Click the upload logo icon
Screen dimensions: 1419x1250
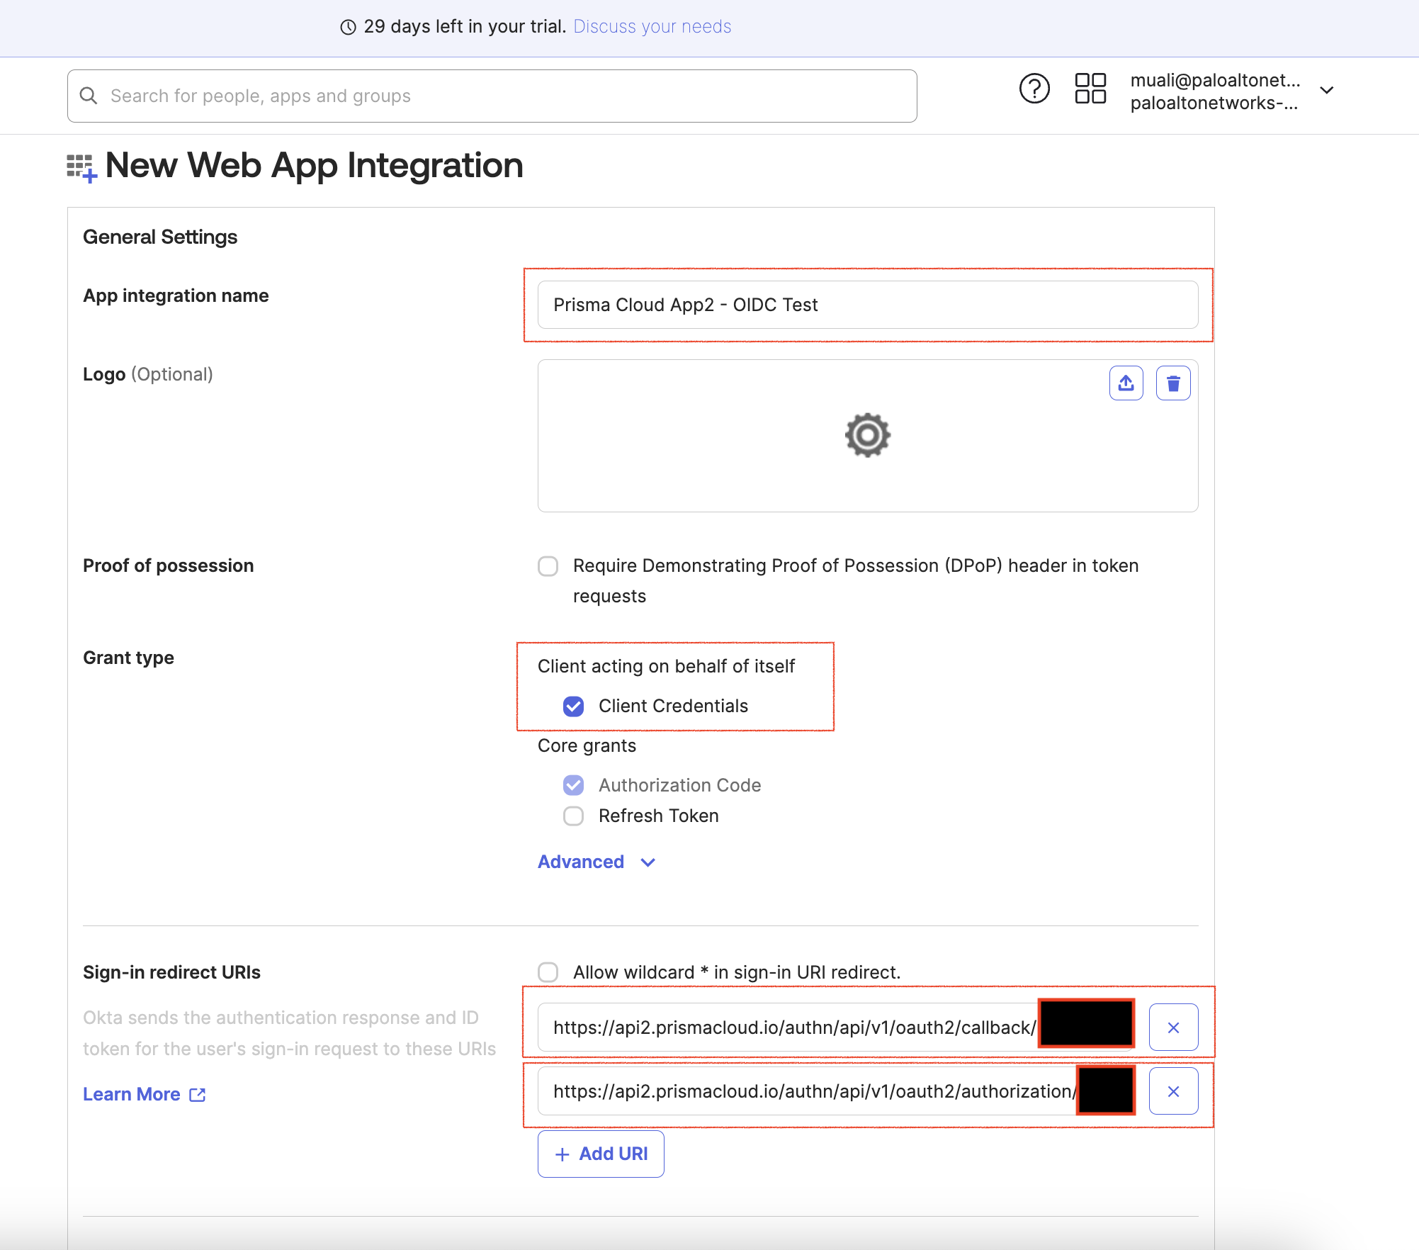pyautogui.click(x=1126, y=383)
